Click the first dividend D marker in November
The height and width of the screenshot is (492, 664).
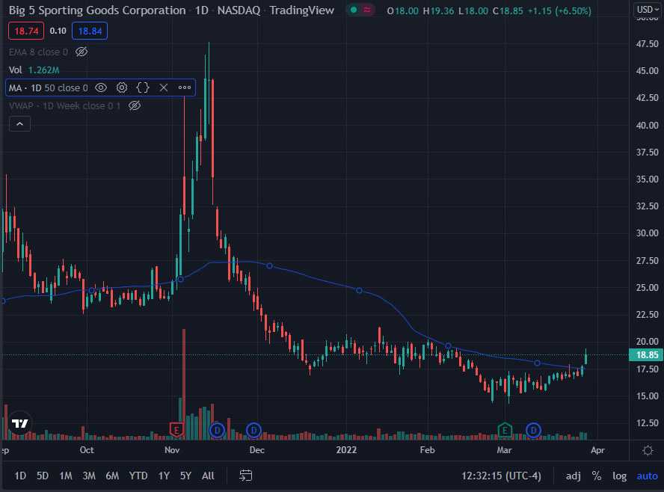(x=218, y=431)
